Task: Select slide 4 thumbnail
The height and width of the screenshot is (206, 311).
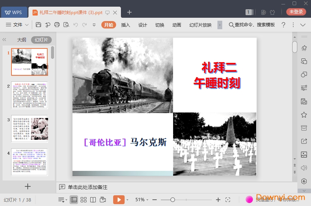Action: (x=30, y=162)
